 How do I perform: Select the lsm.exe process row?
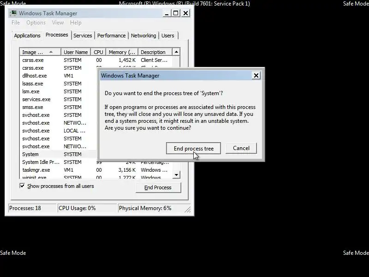point(58,91)
